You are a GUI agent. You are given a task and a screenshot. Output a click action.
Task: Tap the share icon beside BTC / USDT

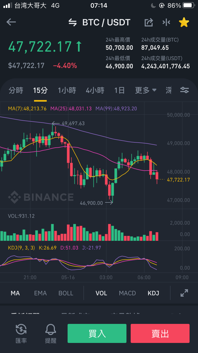(x=149, y=22)
